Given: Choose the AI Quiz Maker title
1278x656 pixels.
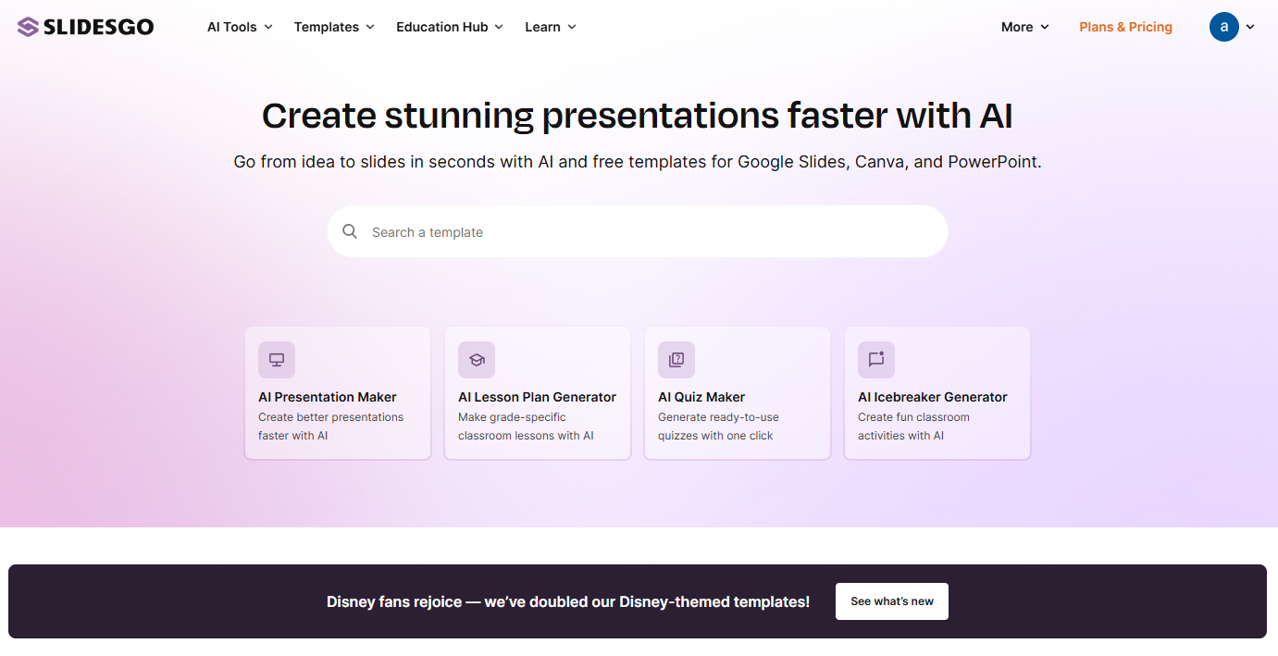Looking at the screenshot, I should click(x=701, y=397).
